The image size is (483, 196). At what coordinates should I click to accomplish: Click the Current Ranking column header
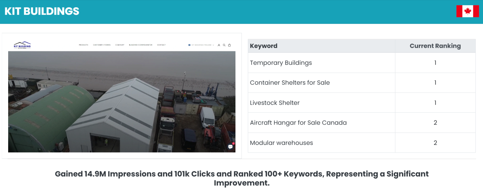tap(435, 46)
